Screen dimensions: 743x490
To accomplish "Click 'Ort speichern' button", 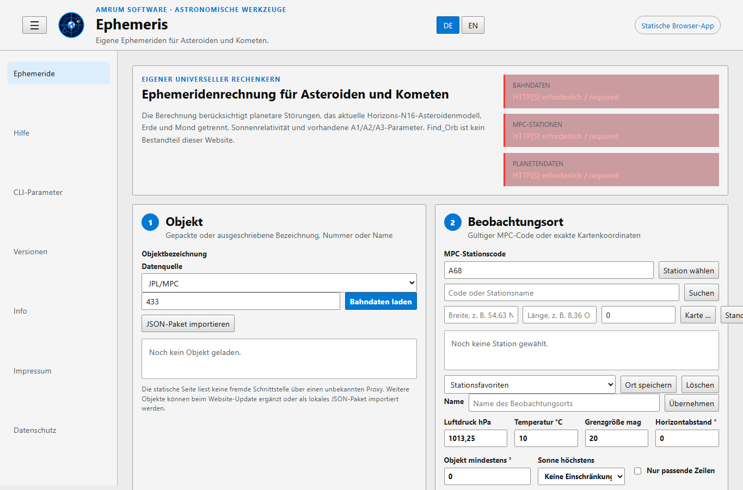I will pyautogui.click(x=648, y=384).
